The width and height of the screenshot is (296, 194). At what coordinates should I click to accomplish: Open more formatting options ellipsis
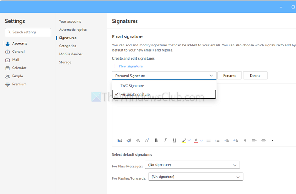point(272,140)
